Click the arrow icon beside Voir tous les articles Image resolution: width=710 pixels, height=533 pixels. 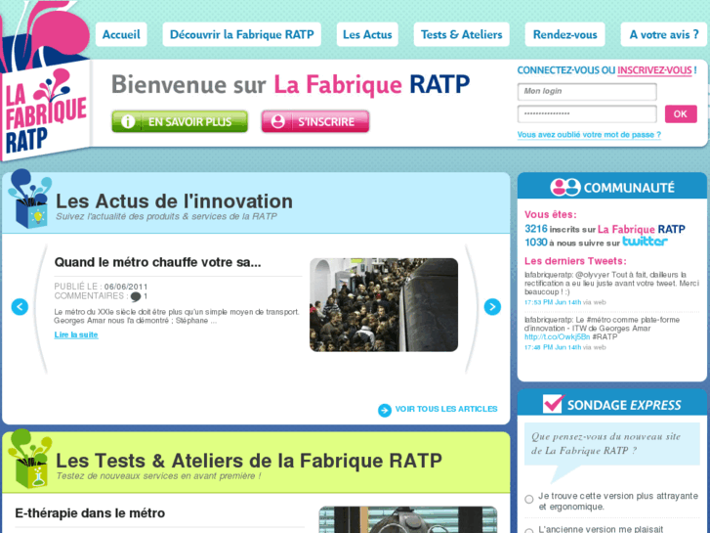coord(385,410)
